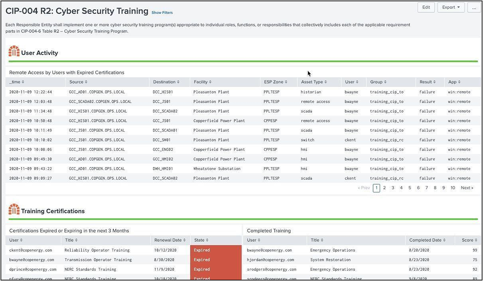Click the Next page link
Image resolution: width=483 pixels, height=281 pixels.
coord(467,188)
